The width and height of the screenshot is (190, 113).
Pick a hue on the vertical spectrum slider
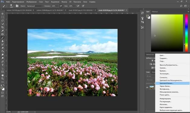[x=186, y=33]
